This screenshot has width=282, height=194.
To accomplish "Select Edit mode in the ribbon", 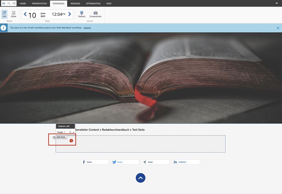I will tap(4, 14).
